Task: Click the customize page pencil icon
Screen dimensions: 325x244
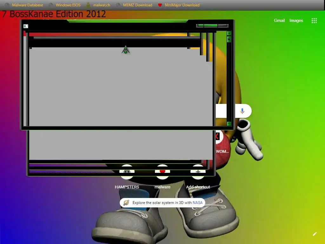Action: click(315, 234)
